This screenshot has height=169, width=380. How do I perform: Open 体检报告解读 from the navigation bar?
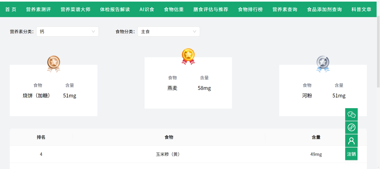pos(115,9)
